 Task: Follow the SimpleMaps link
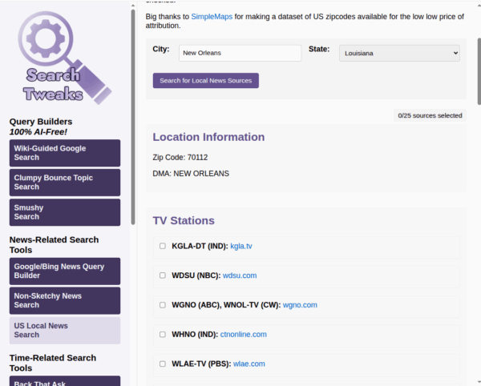click(x=212, y=17)
